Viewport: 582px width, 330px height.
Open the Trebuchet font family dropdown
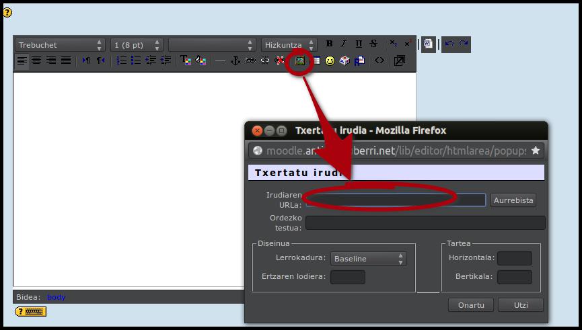pyautogui.click(x=61, y=45)
